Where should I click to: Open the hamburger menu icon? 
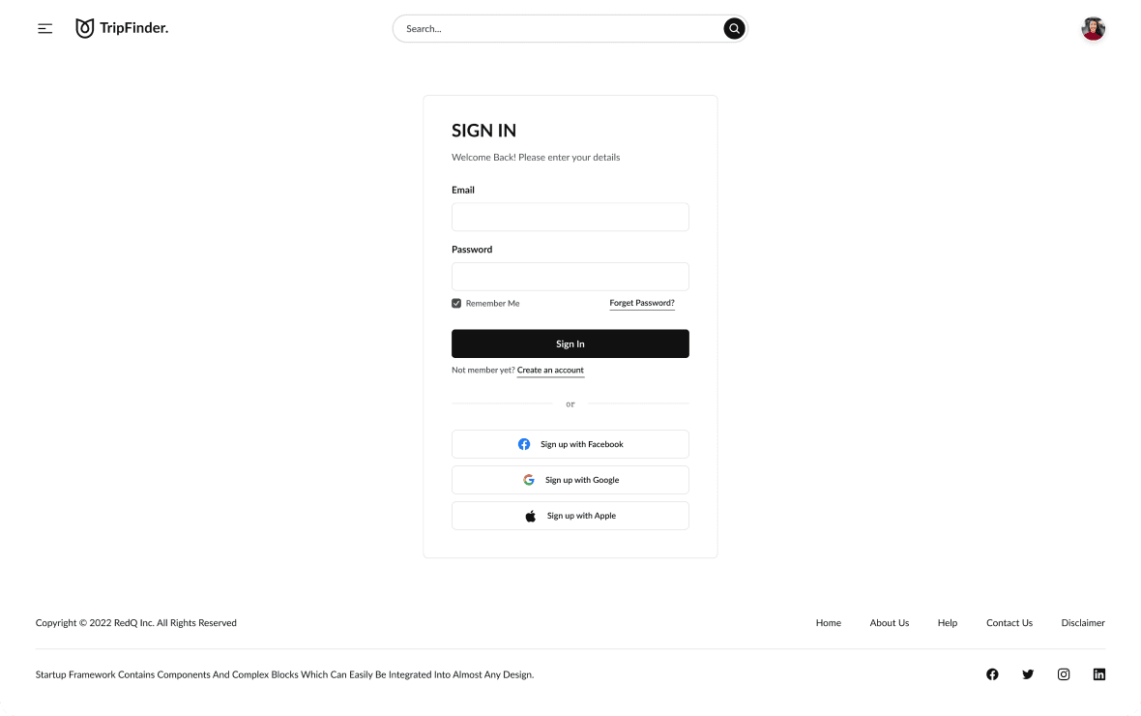click(45, 28)
